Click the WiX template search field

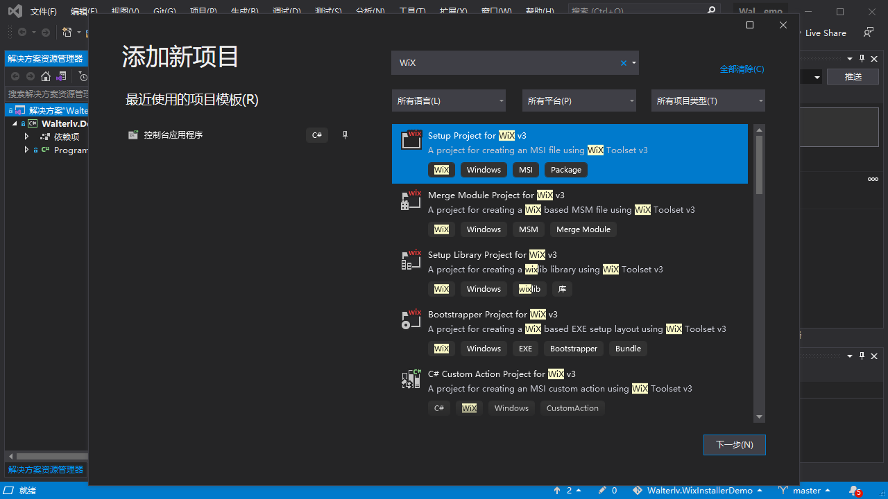(506, 63)
